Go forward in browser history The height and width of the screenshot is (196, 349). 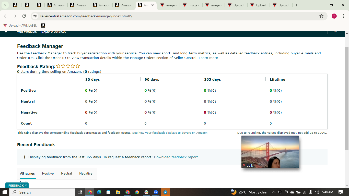15,16
